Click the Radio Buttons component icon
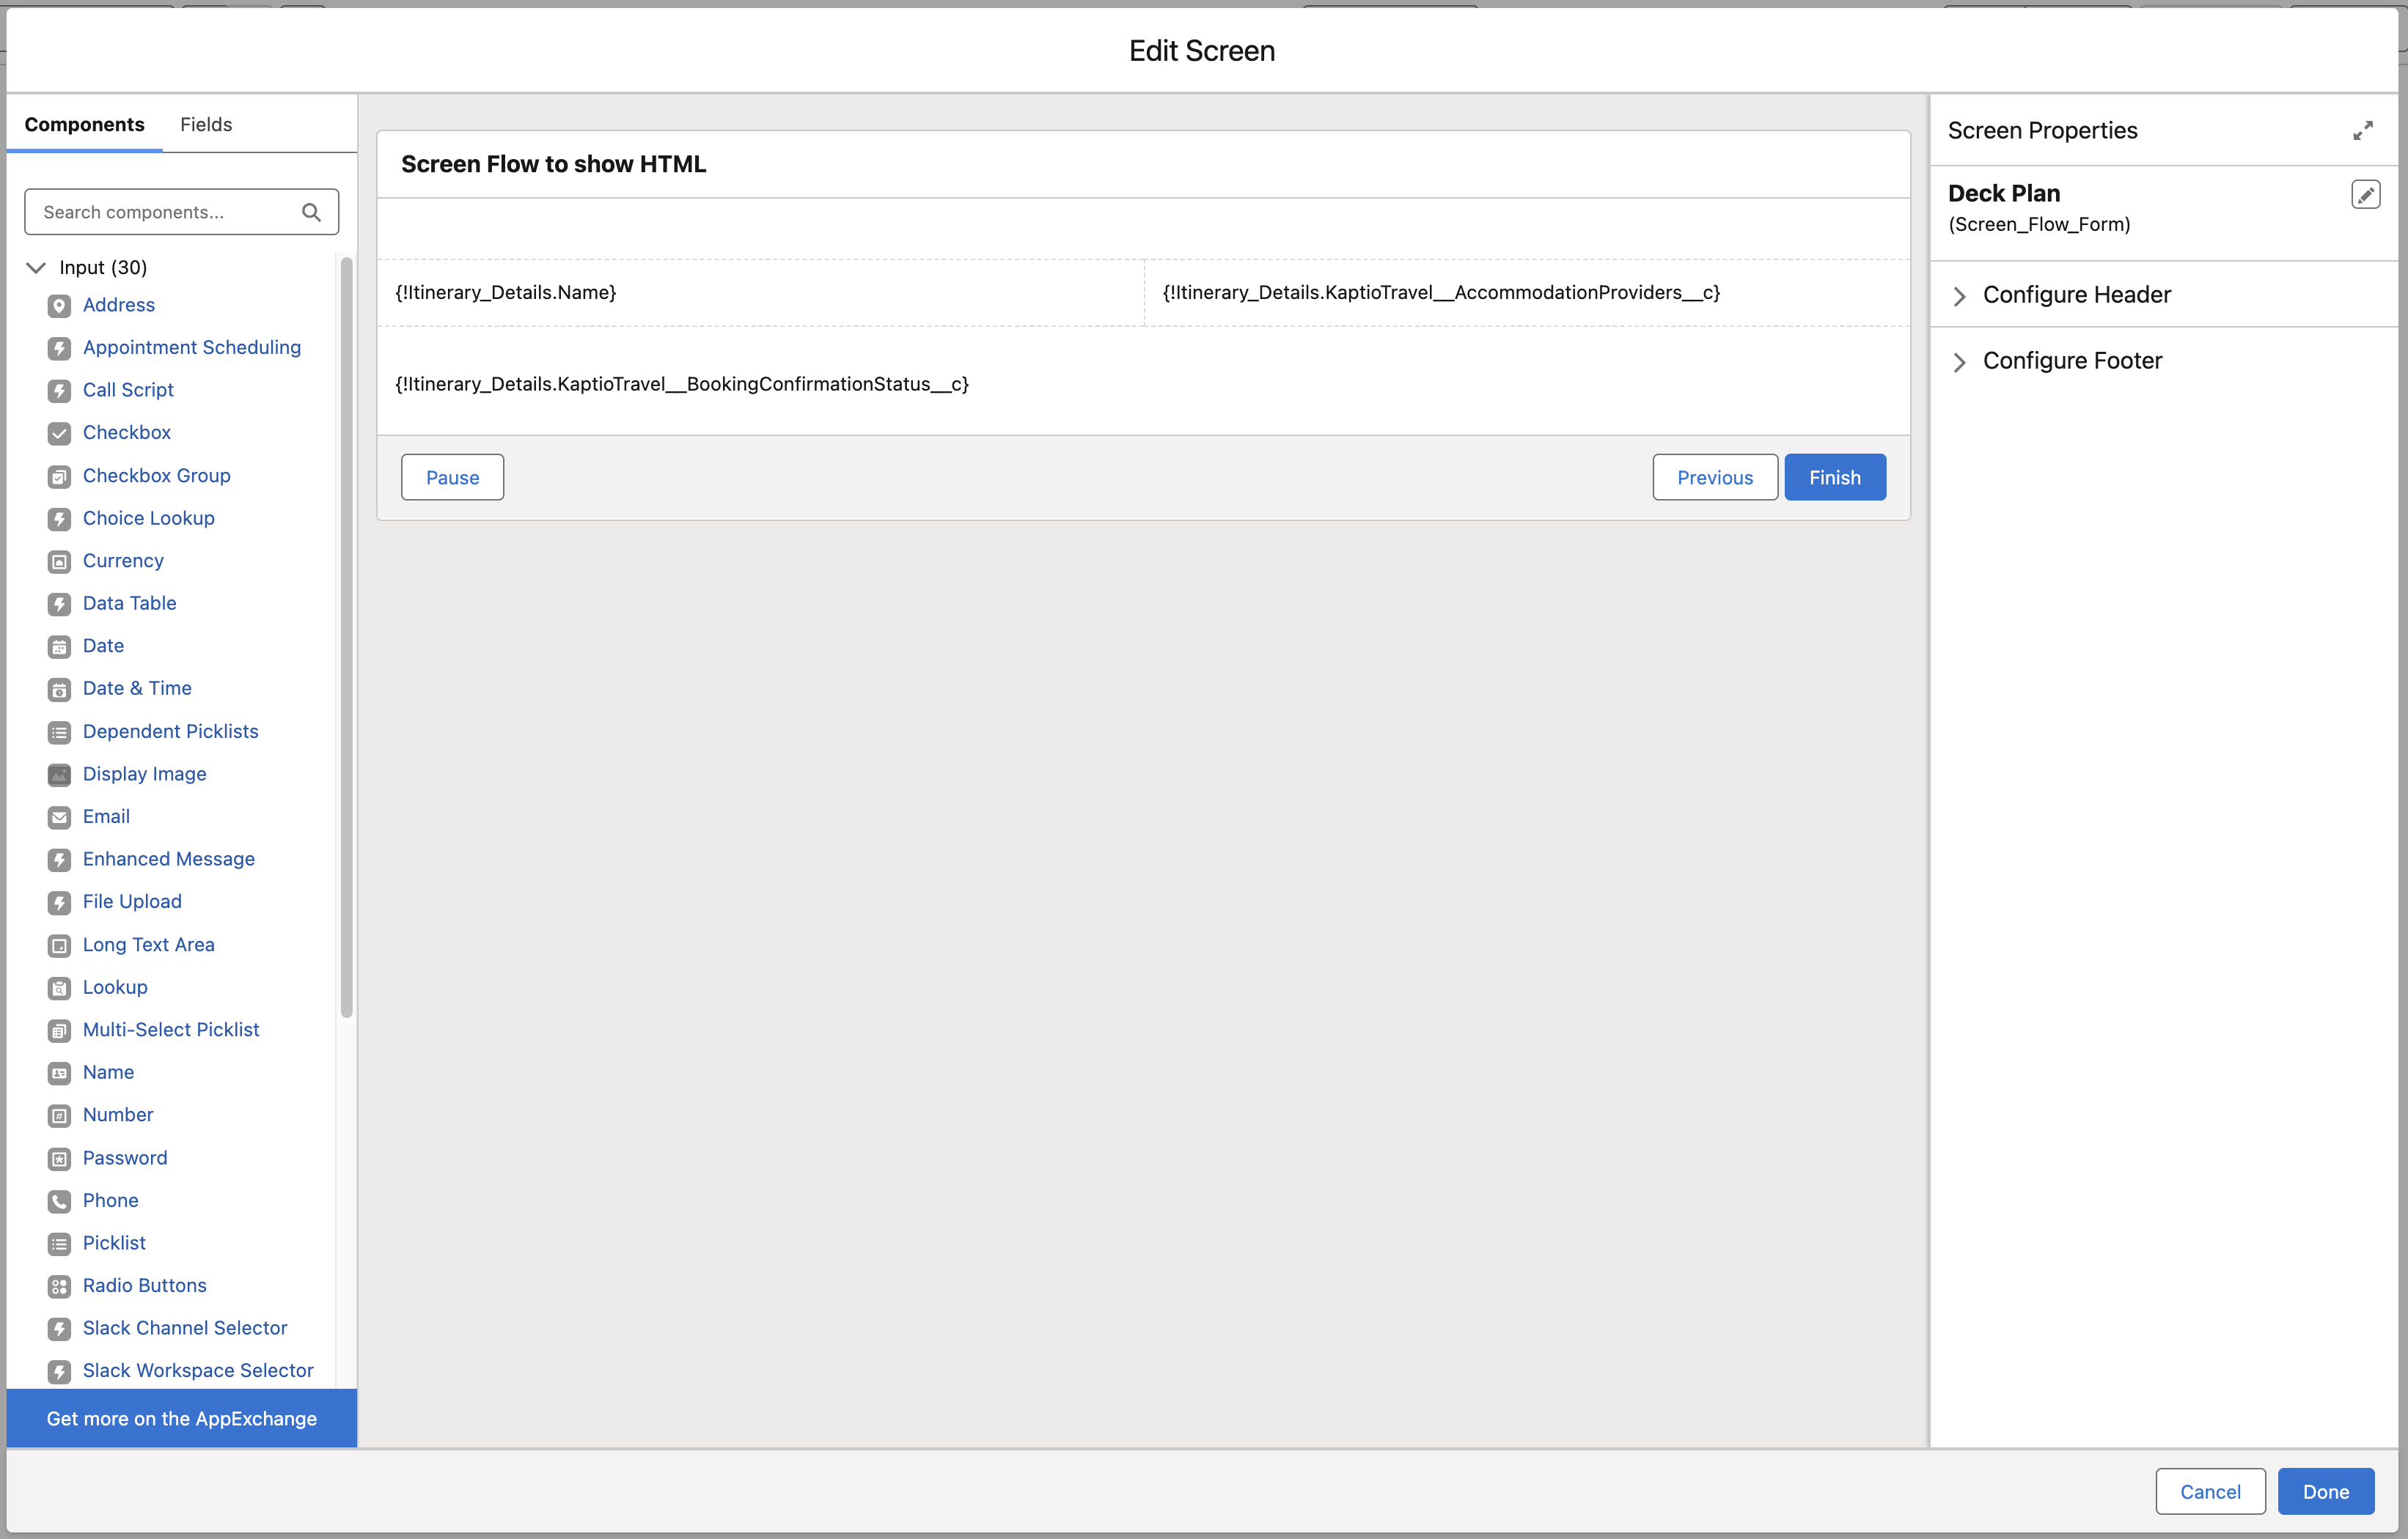This screenshot has width=2408, height=1539. 59,1286
